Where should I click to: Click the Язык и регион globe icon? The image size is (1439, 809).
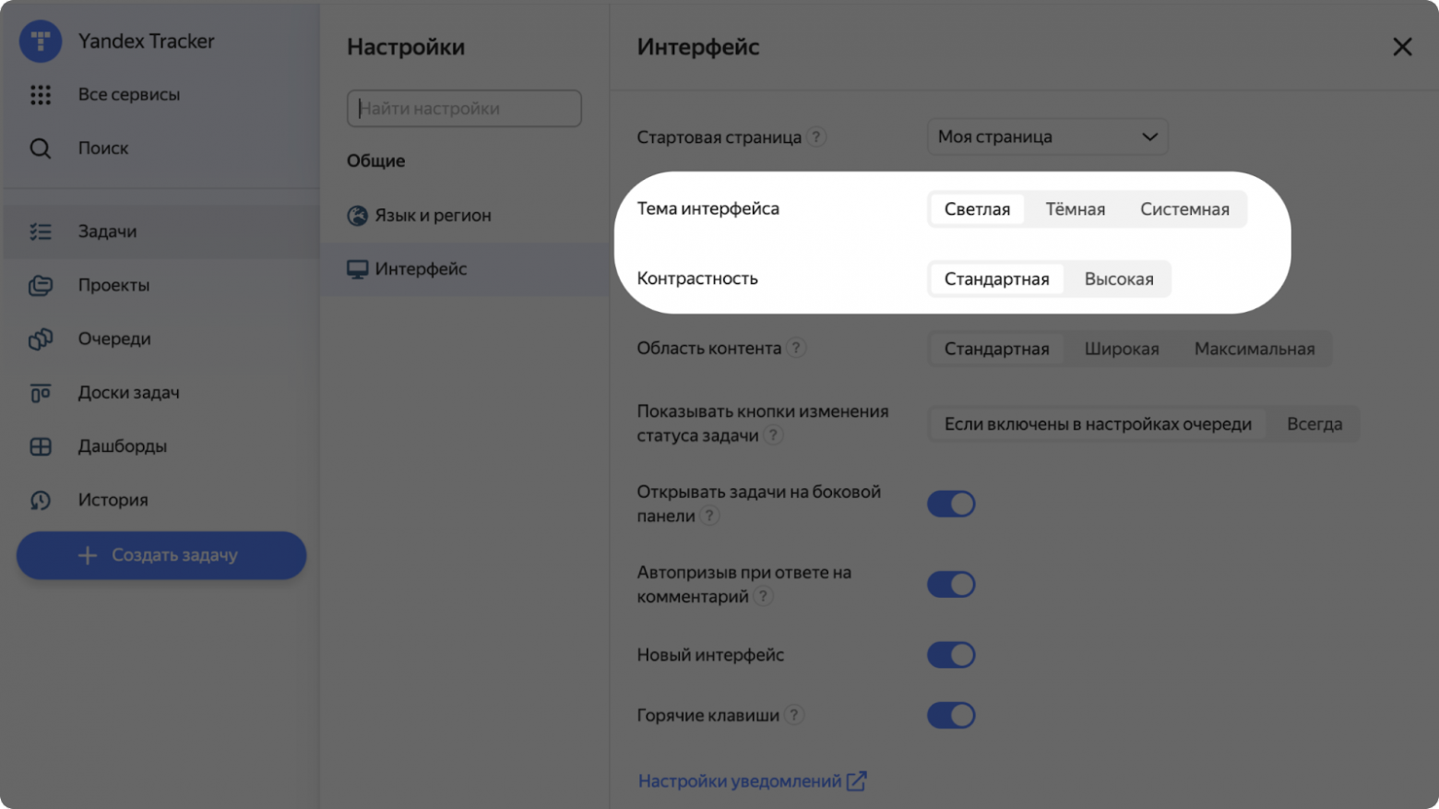(357, 215)
